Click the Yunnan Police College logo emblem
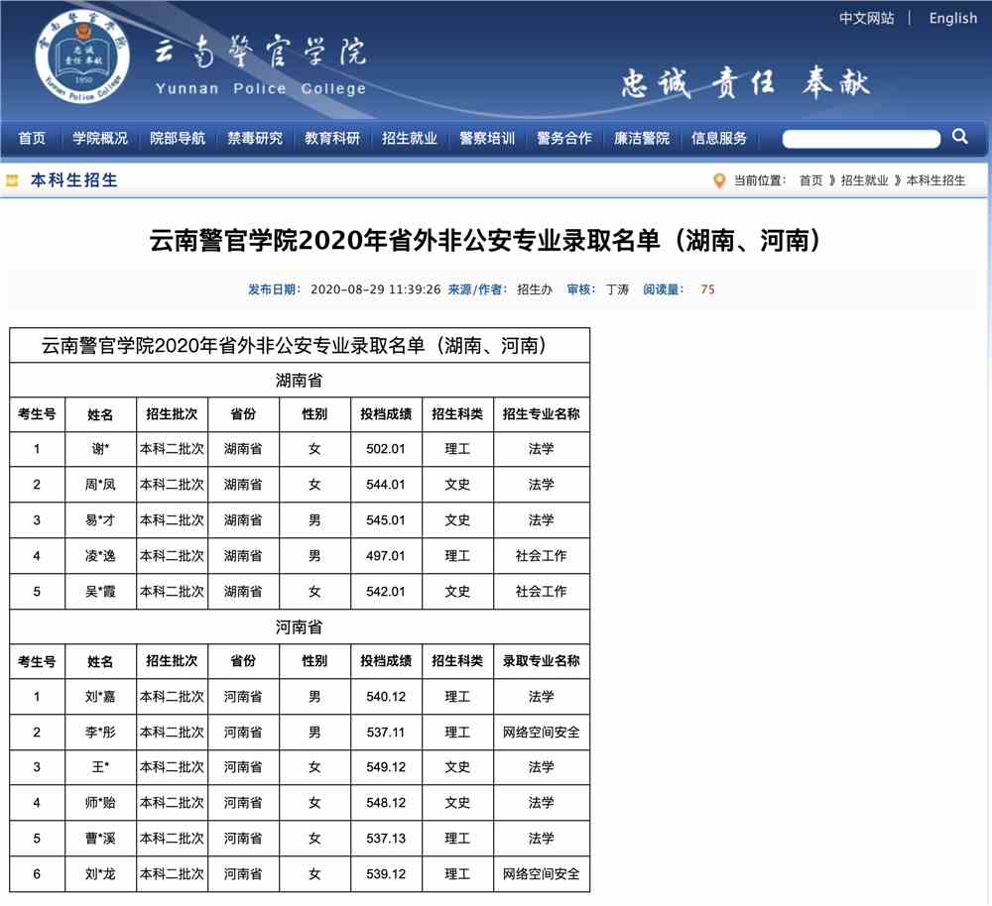Screen dimensions: 992x906 pyautogui.click(x=82, y=57)
